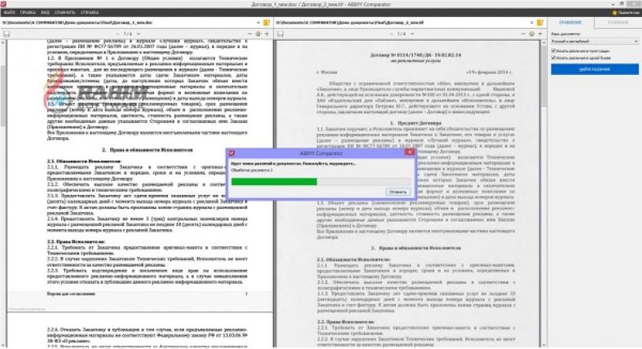
Task: Toggle the find differences in punctuation checkbox
Action: coord(555,51)
